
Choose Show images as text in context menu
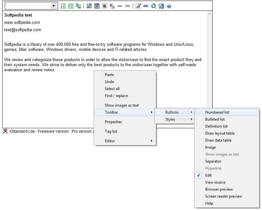[x=125, y=105]
